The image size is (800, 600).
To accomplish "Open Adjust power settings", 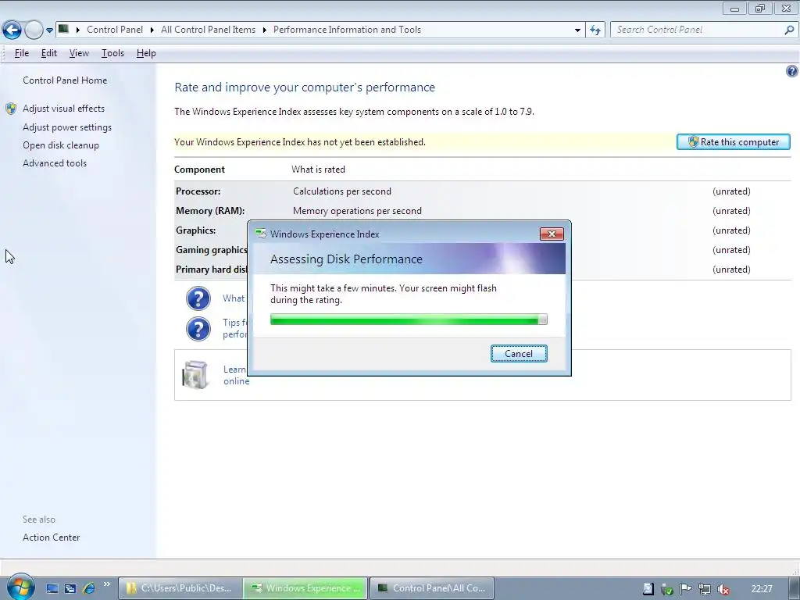I will pyautogui.click(x=67, y=127).
